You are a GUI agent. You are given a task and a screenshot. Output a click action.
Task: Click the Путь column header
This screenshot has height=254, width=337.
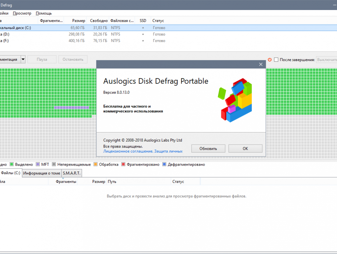[x=138, y=182]
